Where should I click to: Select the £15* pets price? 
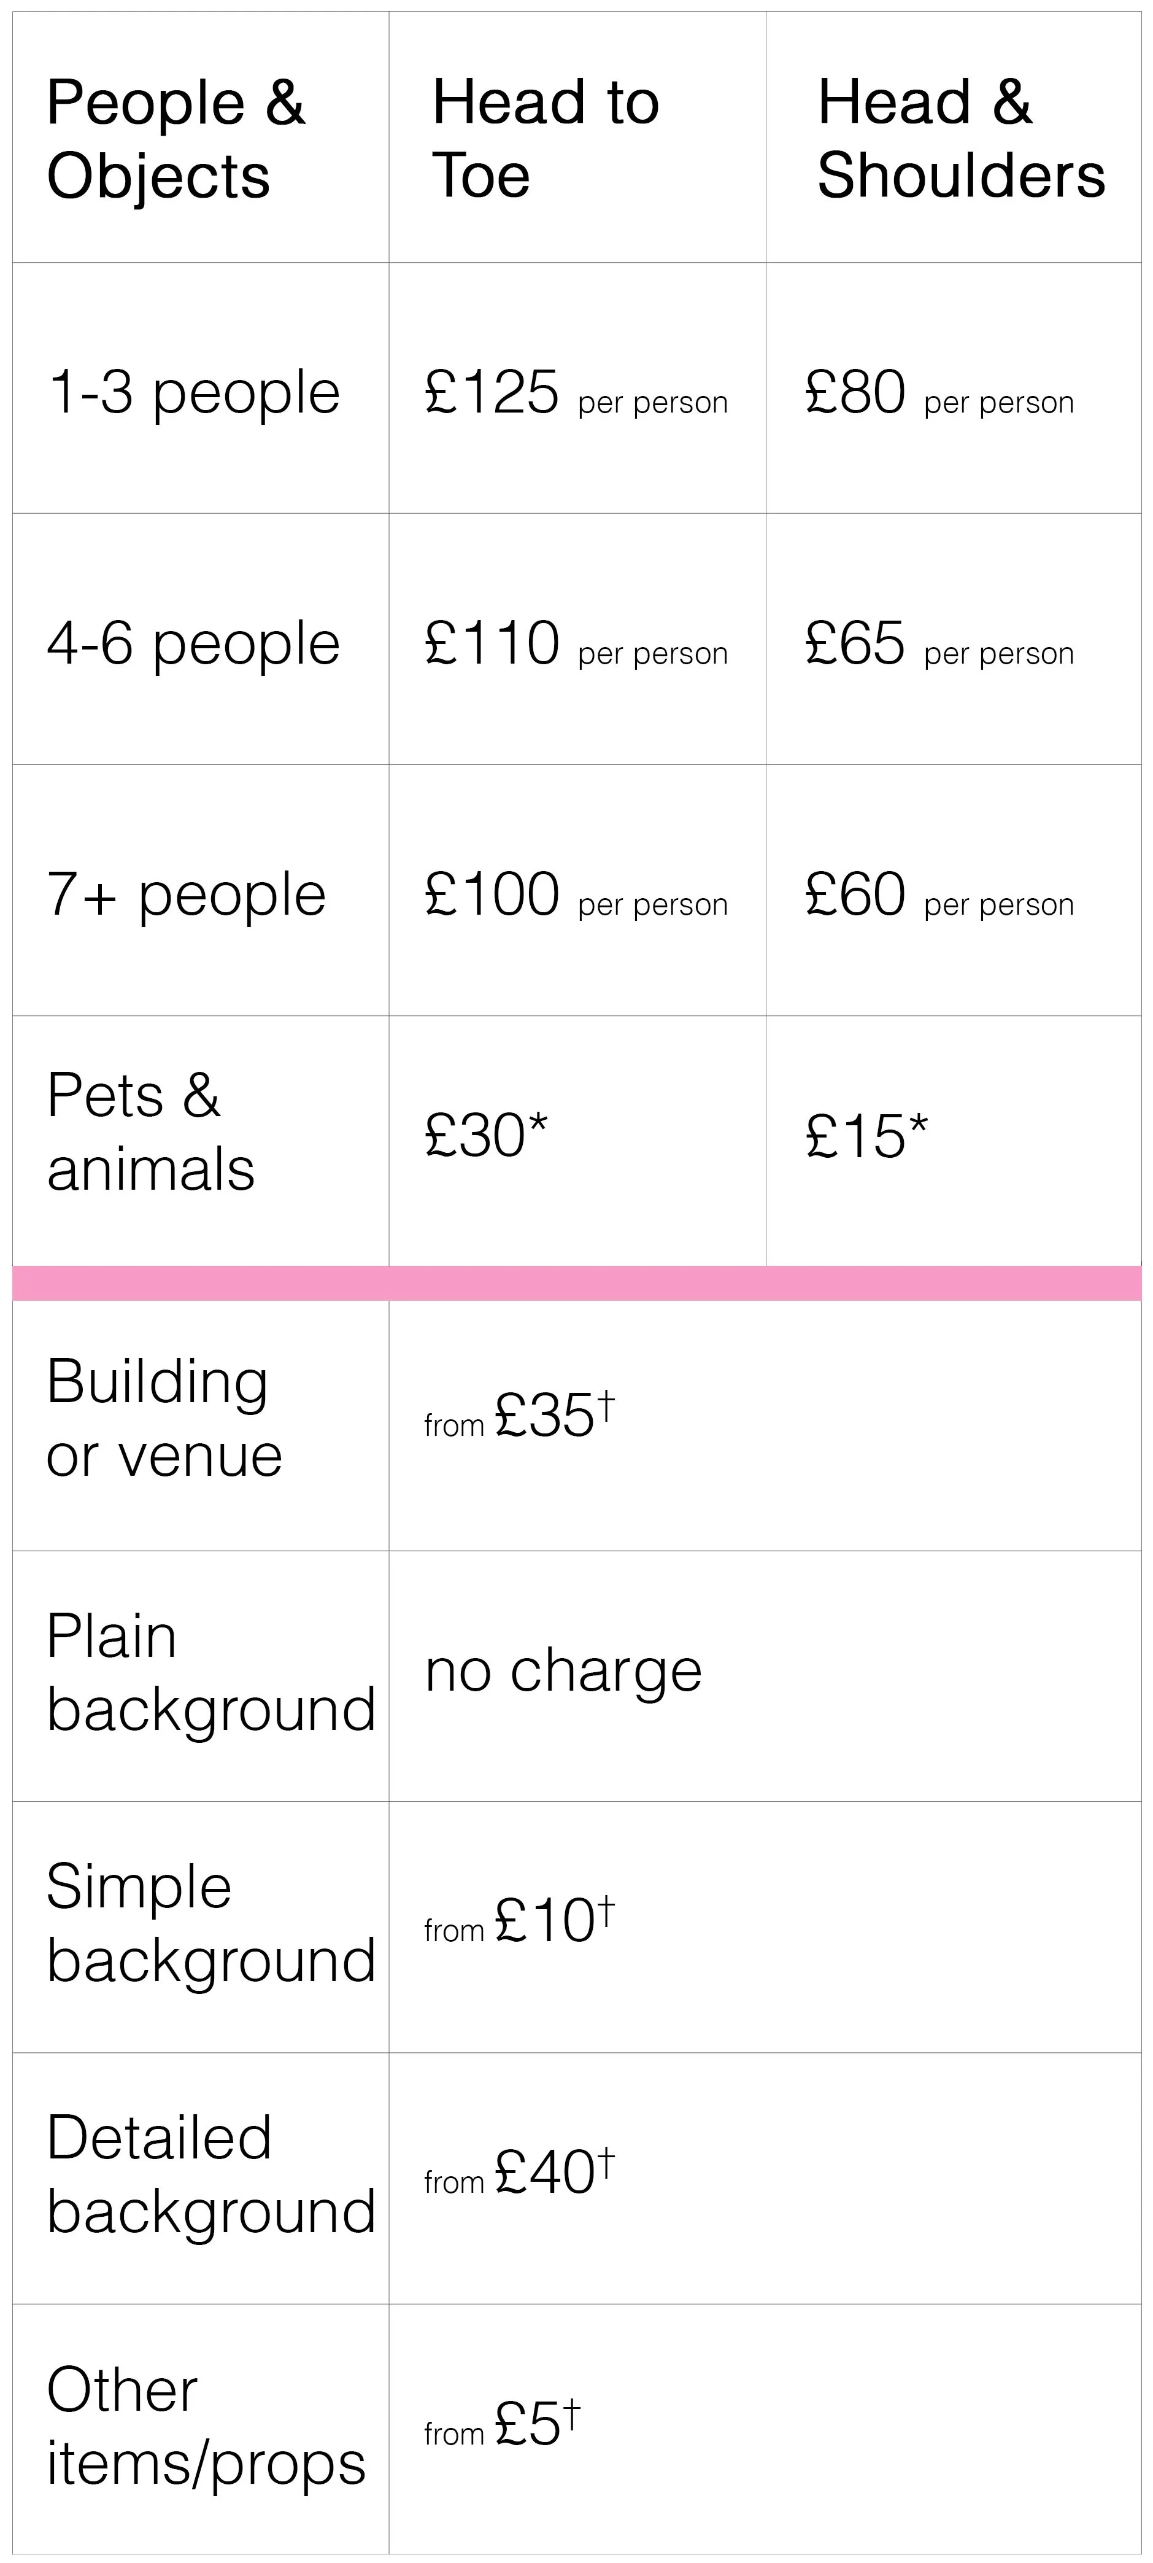866,1135
